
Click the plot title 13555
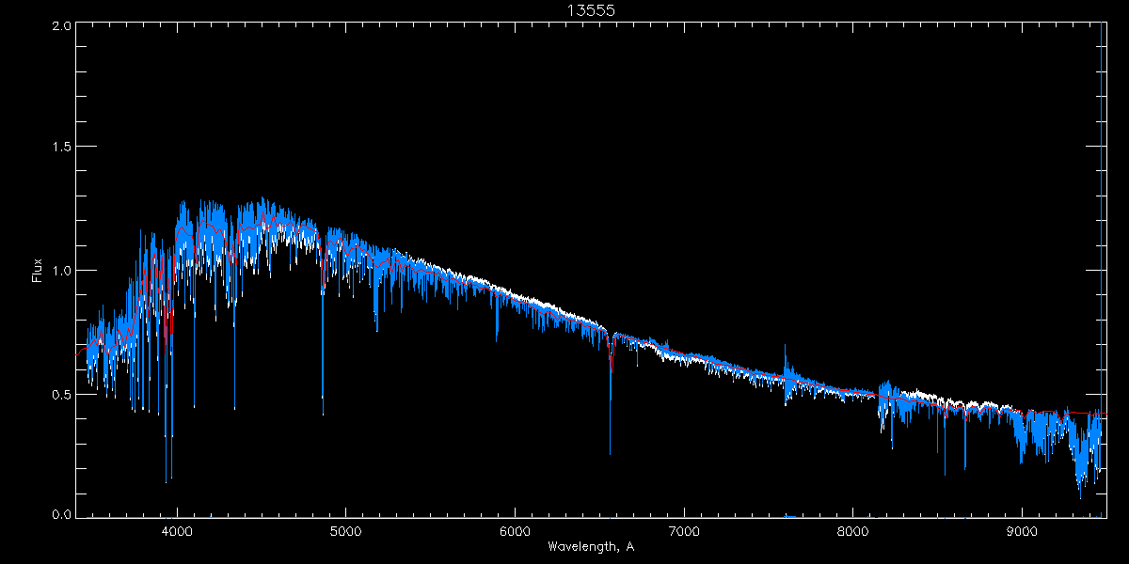(x=590, y=10)
